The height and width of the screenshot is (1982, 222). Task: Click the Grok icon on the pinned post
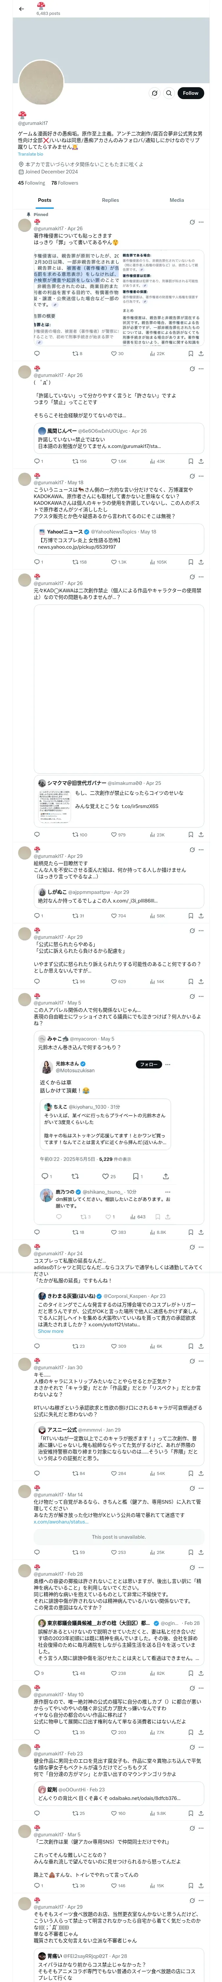[x=192, y=222]
